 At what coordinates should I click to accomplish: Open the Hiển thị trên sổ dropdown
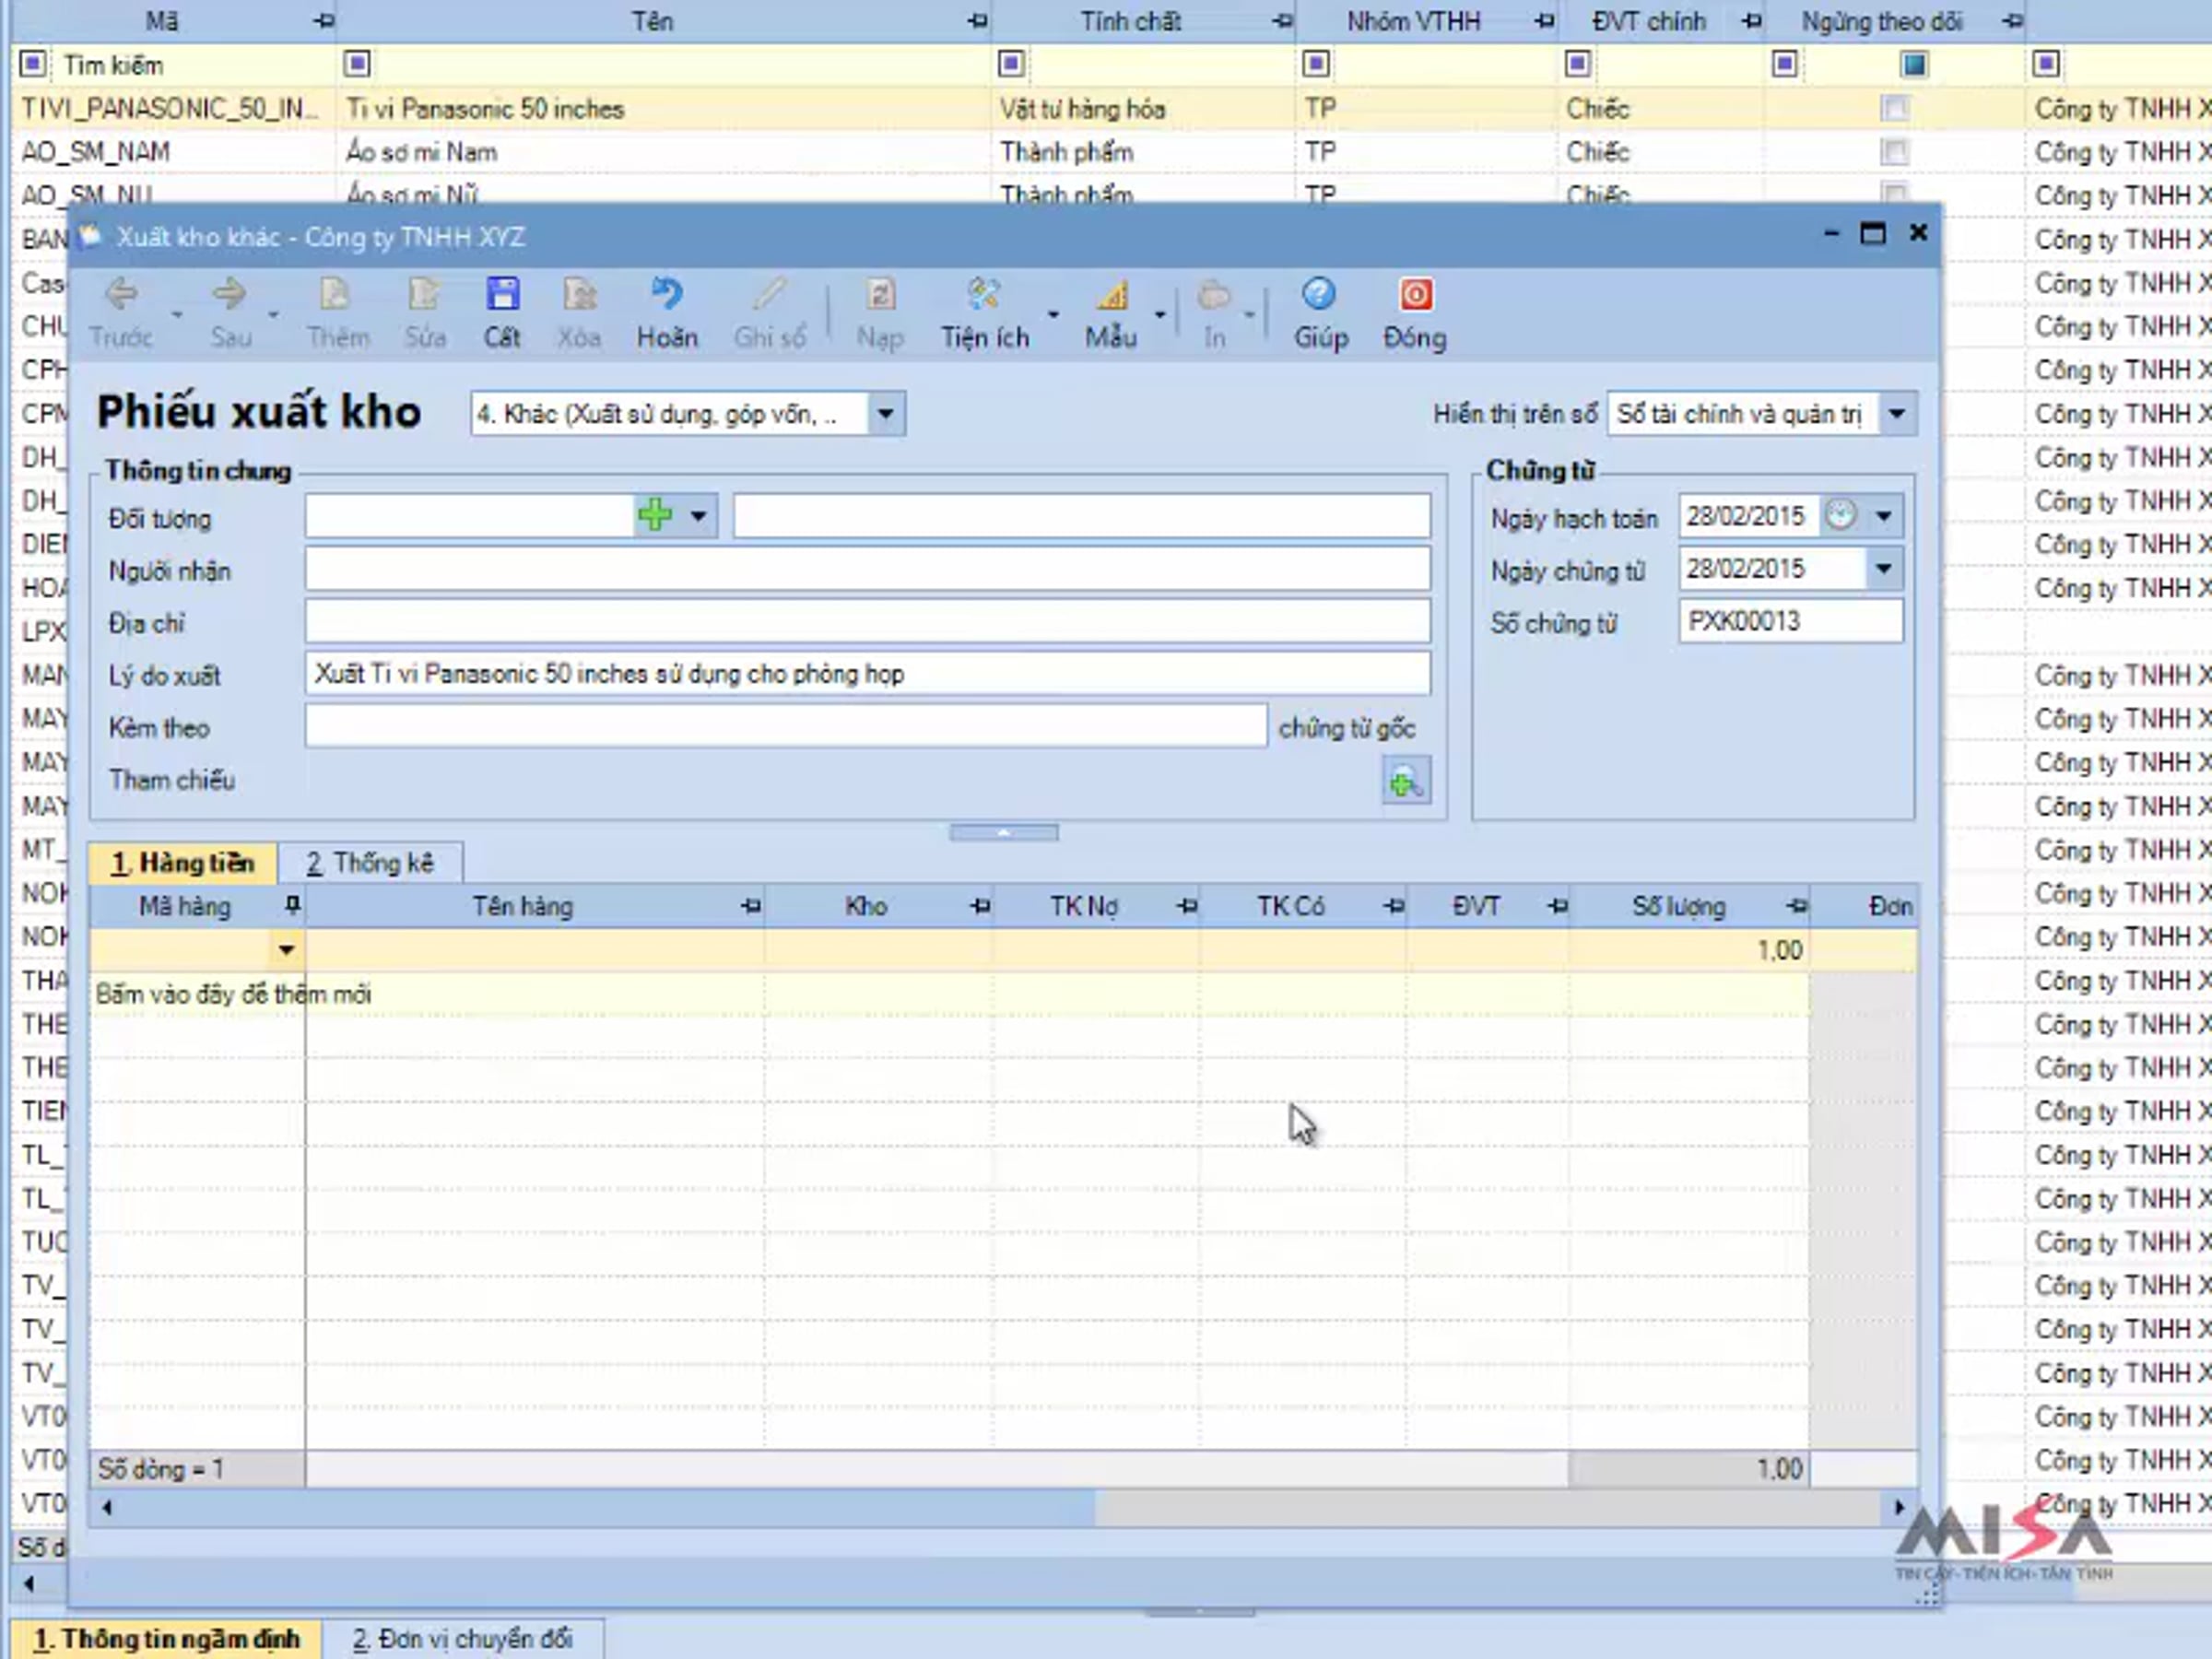(x=1897, y=414)
